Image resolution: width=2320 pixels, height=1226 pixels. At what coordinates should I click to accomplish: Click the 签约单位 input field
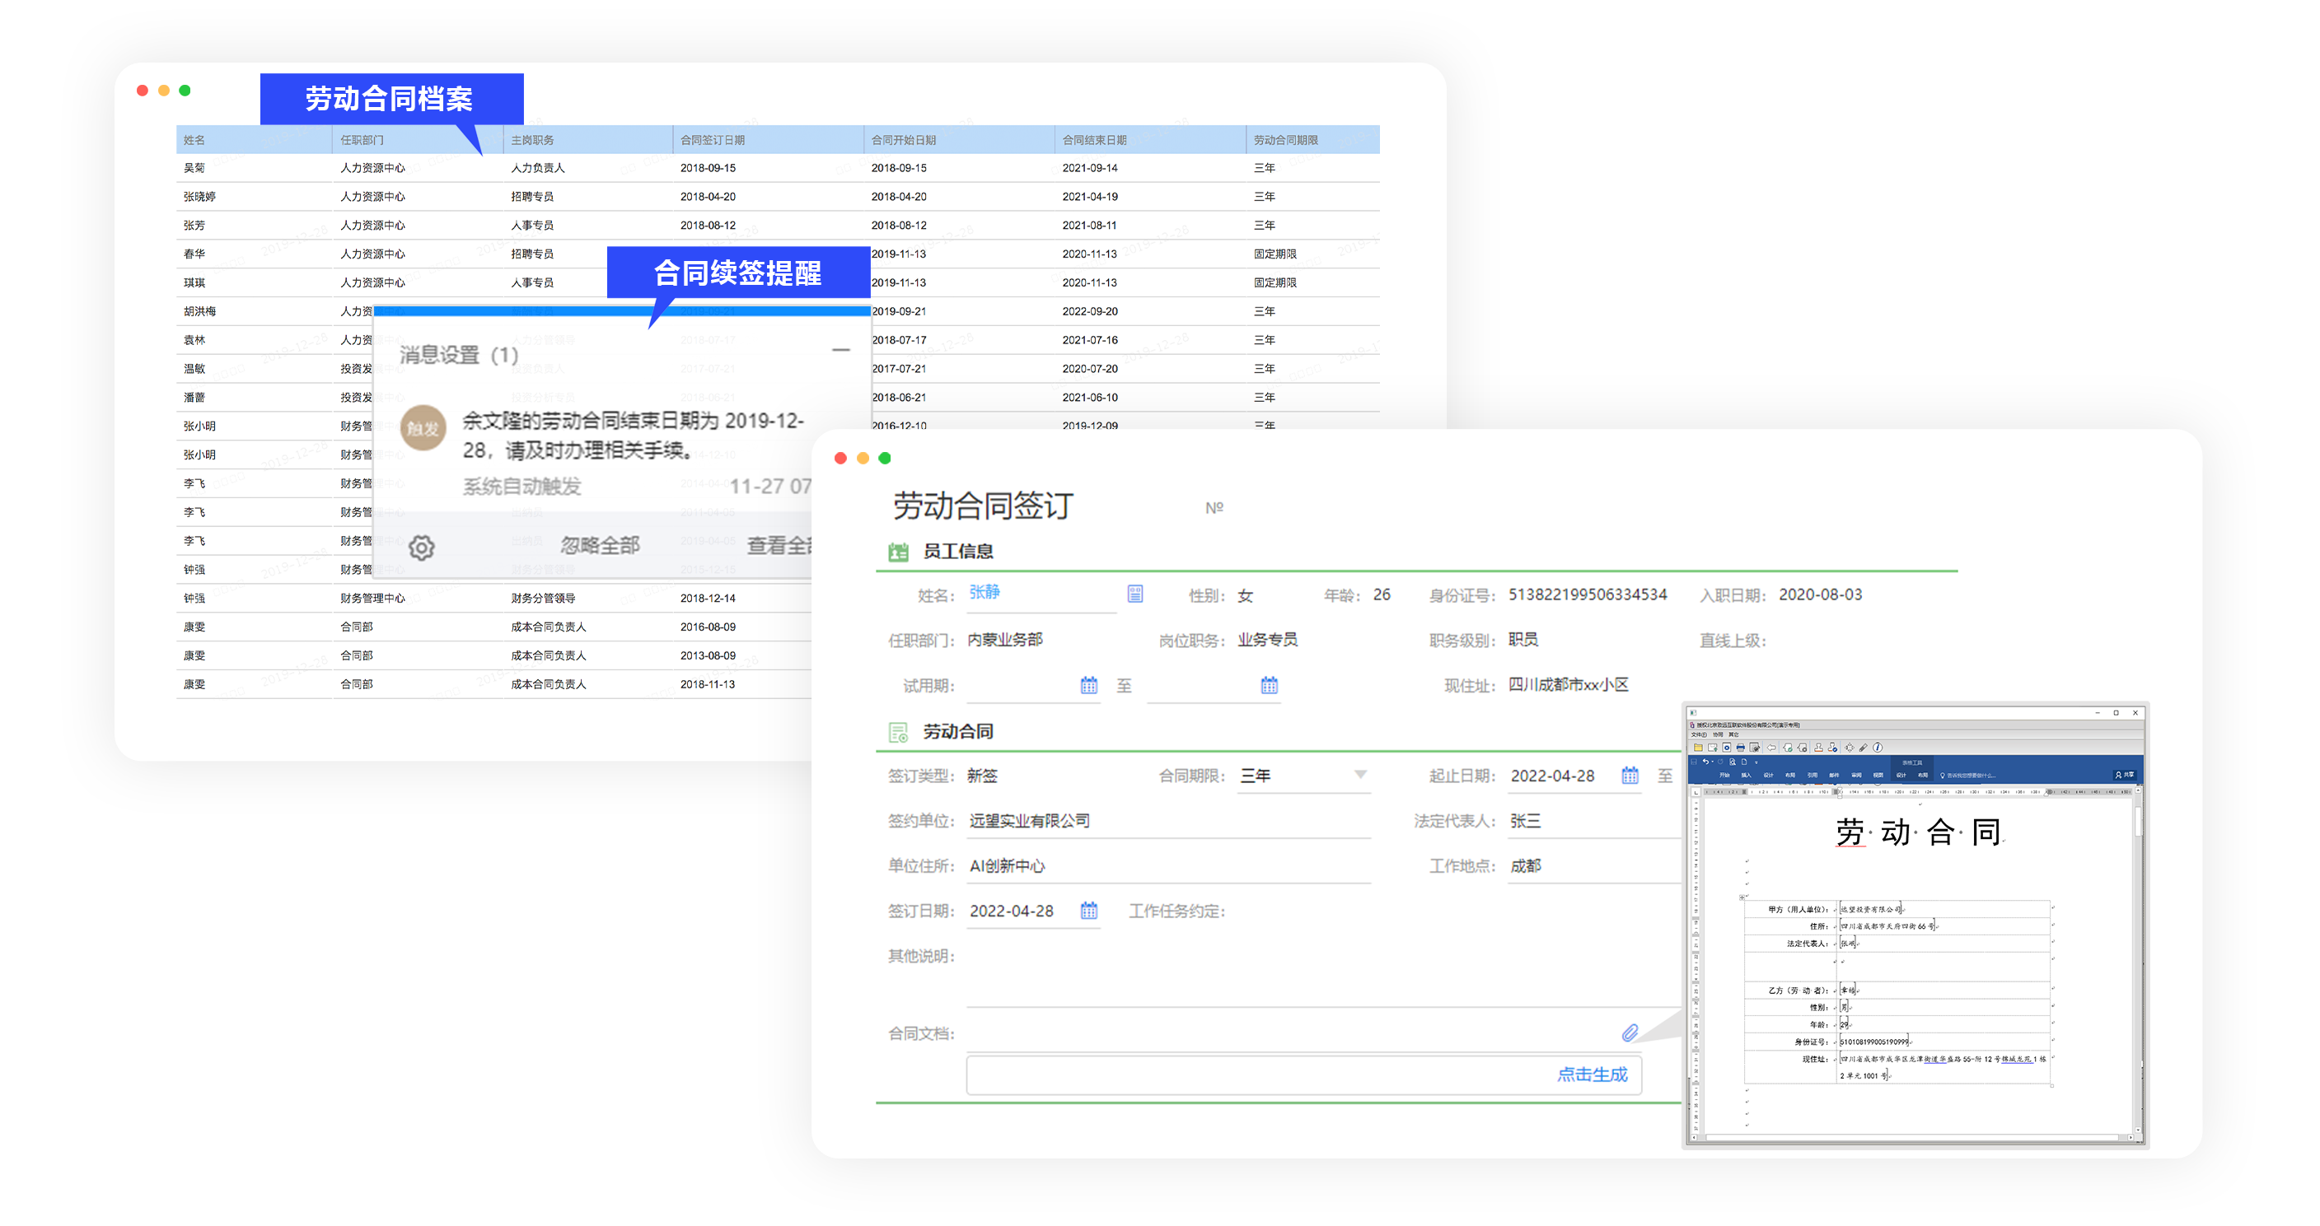[x=1168, y=821]
